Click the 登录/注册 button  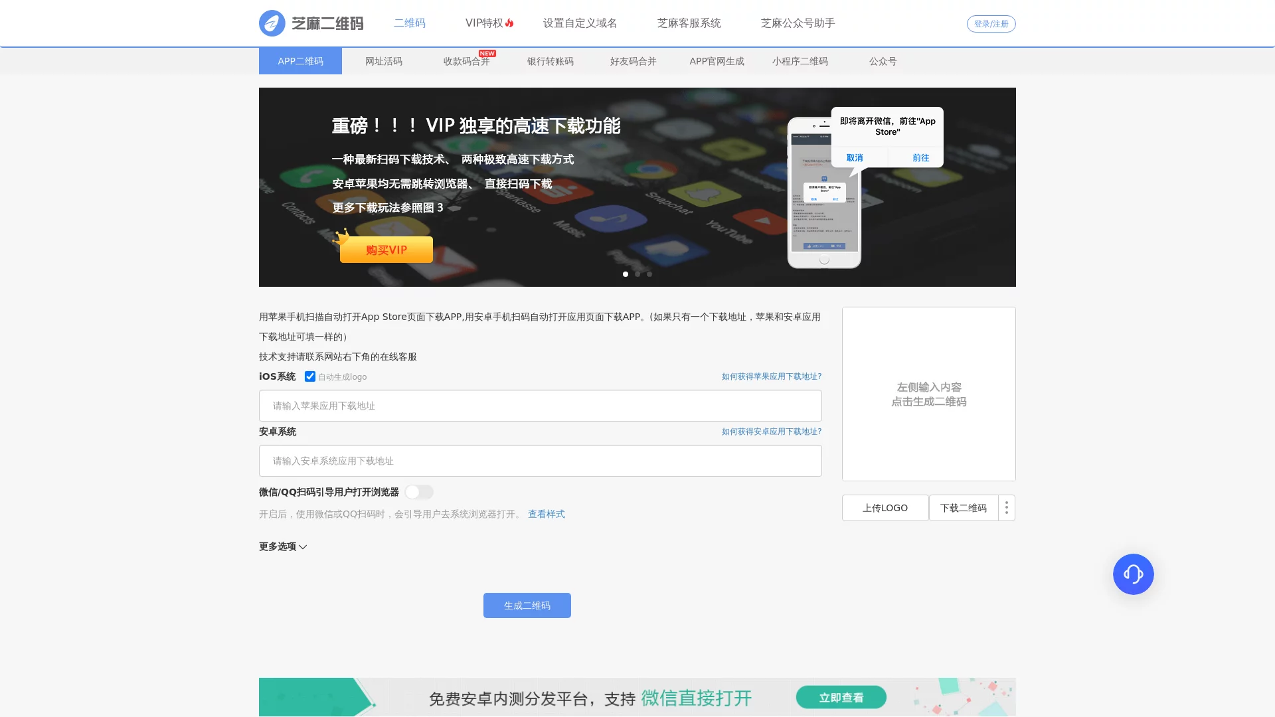[991, 24]
